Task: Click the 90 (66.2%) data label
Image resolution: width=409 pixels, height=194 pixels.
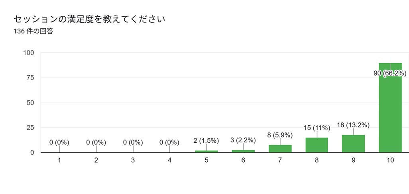Action: pos(390,74)
